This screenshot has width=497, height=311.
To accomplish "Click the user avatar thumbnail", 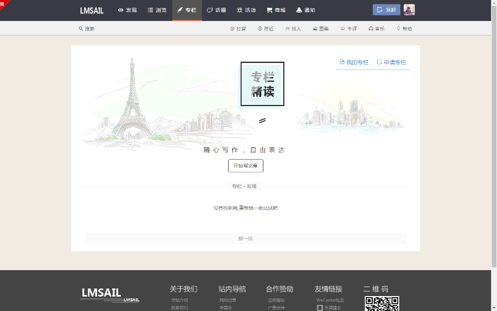I will coord(409,10).
